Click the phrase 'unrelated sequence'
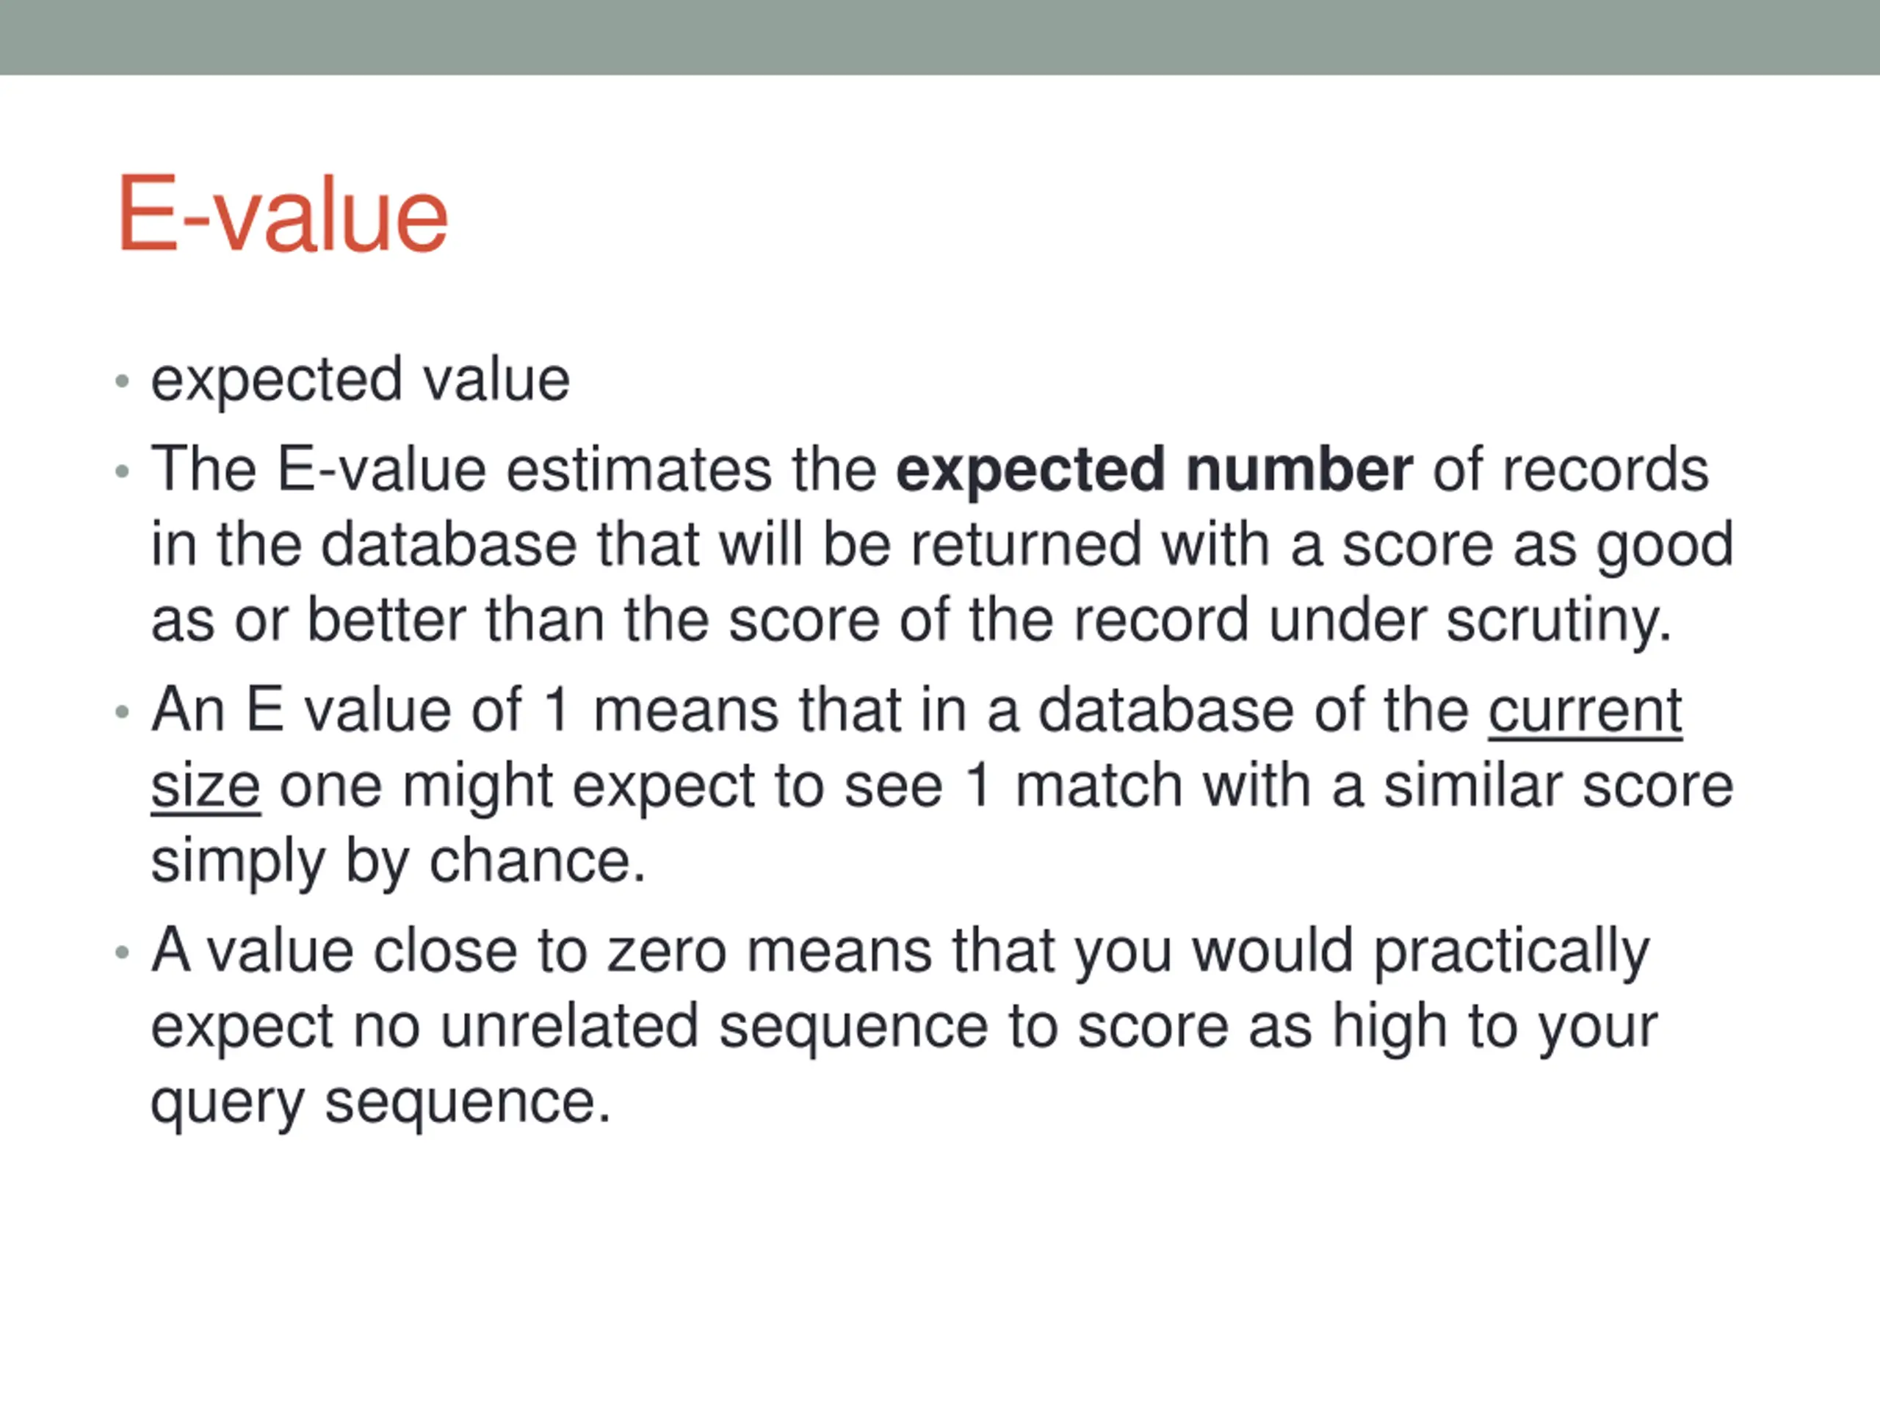1880x1410 pixels. tap(714, 1027)
